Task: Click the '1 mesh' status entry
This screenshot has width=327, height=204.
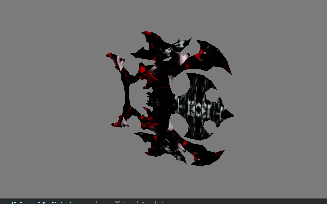Action: 101,202
